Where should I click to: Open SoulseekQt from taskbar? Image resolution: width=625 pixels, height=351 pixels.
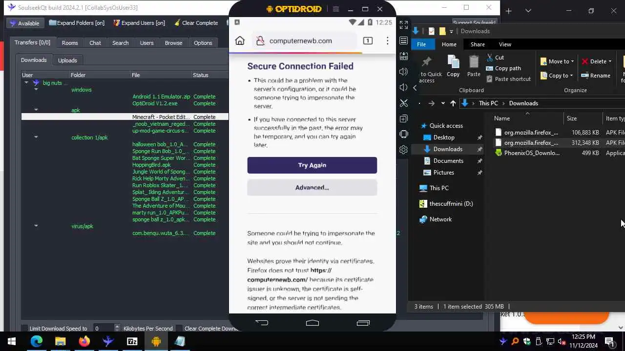tap(108, 341)
